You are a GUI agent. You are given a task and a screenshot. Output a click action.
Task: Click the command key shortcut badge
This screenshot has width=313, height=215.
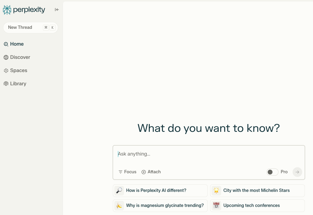click(x=46, y=28)
